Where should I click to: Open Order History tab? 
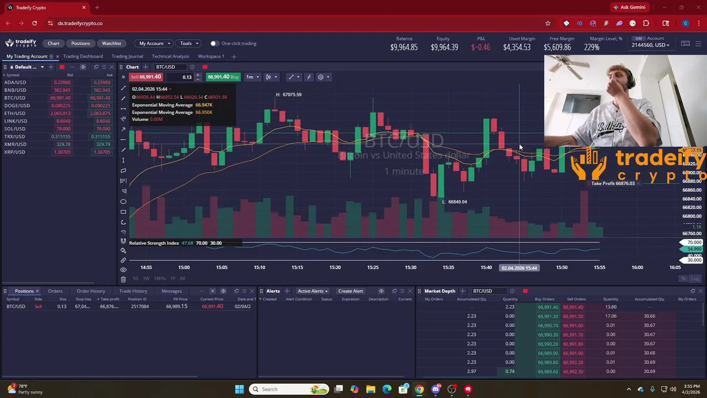click(91, 291)
